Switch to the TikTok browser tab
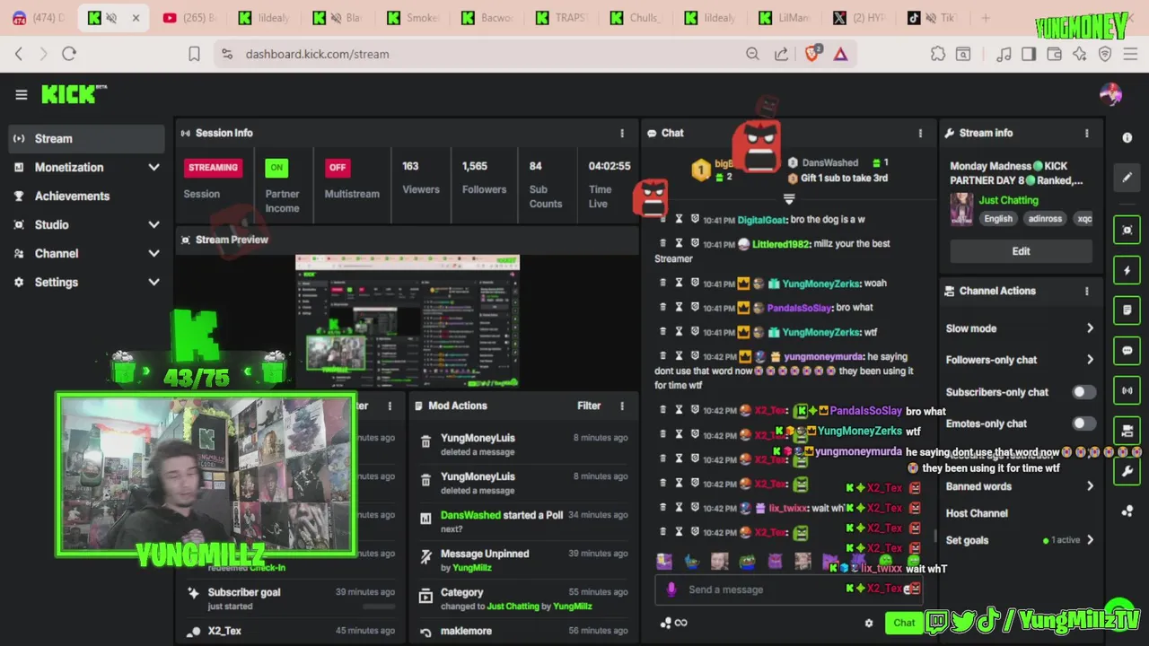 tap(932, 18)
